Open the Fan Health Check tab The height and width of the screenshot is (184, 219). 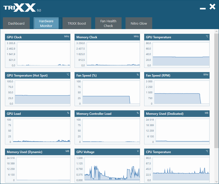[108, 23]
